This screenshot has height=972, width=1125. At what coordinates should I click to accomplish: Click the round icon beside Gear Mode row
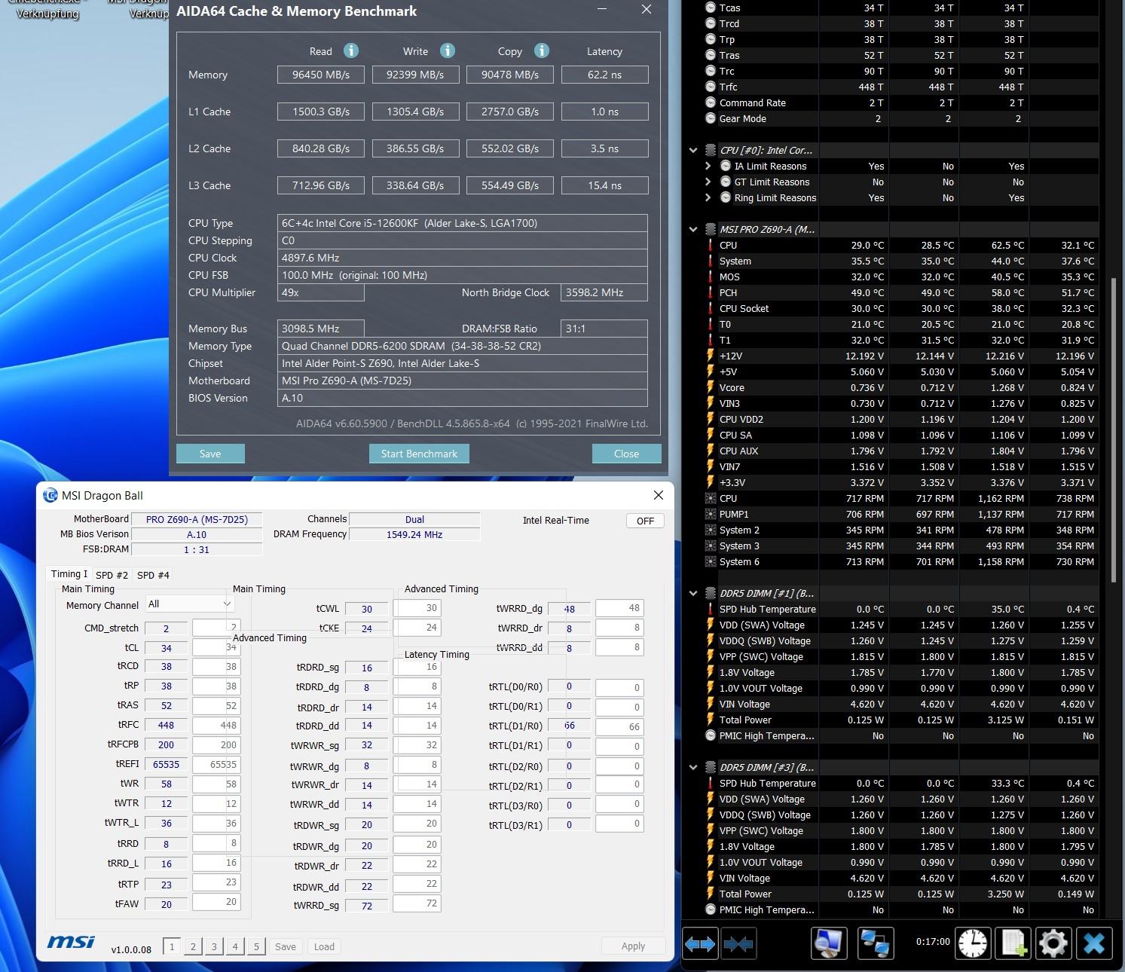[x=710, y=118]
